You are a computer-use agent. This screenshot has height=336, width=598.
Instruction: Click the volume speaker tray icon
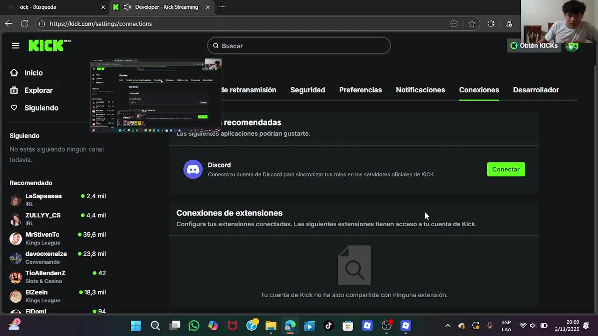click(x=533, y=326)
